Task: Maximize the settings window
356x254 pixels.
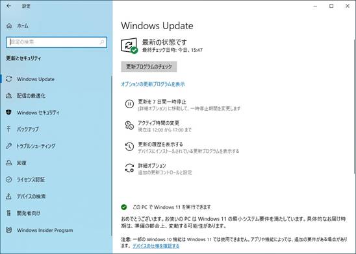Action: (331, 6)
